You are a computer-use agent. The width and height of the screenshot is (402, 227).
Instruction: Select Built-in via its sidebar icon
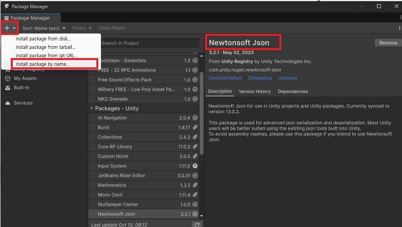point(8,88)
